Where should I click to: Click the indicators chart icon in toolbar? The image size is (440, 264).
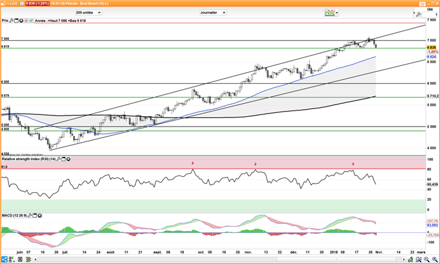(x=329, y=13)
